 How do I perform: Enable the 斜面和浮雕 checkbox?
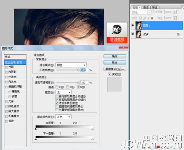click(7, 87)
